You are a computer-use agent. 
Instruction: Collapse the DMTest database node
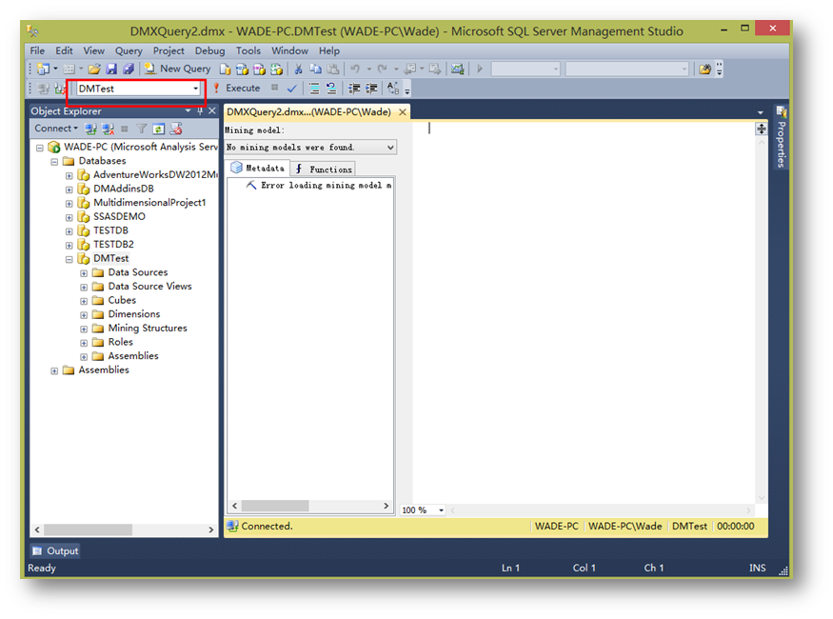pyautogui.click(x=69, y=259)
